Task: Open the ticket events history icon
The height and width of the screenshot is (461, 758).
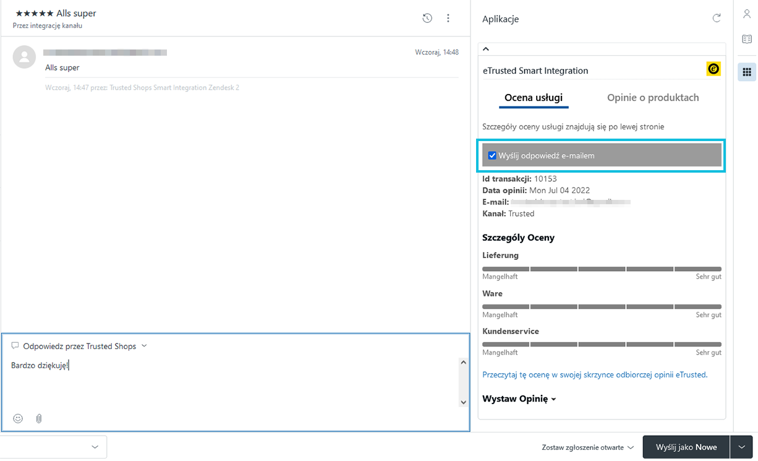Action: (427, 19)
